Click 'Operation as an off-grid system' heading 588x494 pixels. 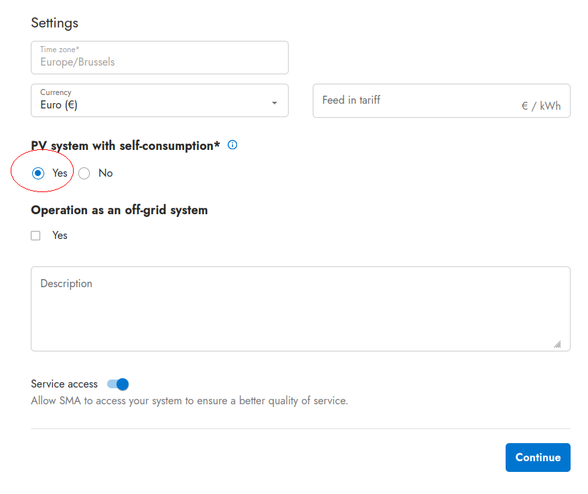click(119, 210)
